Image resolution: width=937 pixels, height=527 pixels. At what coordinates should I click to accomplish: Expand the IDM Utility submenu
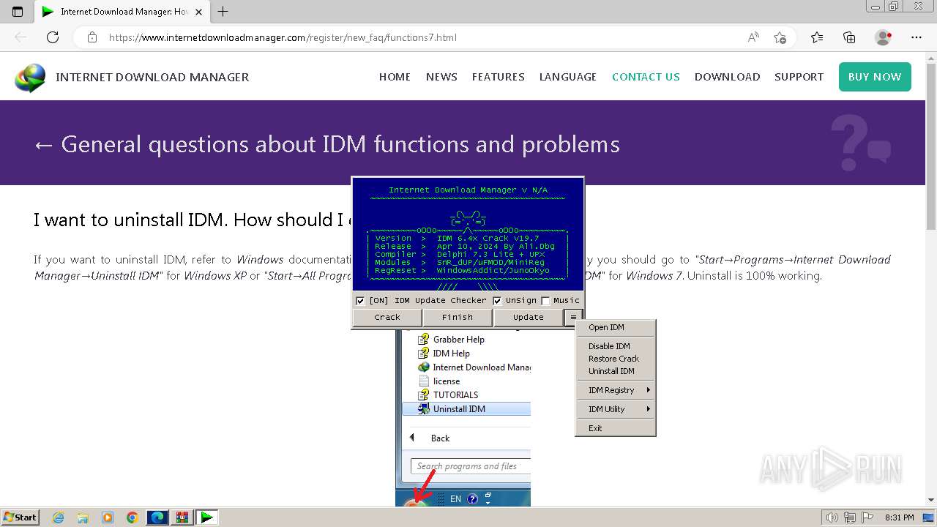point(616,409)
